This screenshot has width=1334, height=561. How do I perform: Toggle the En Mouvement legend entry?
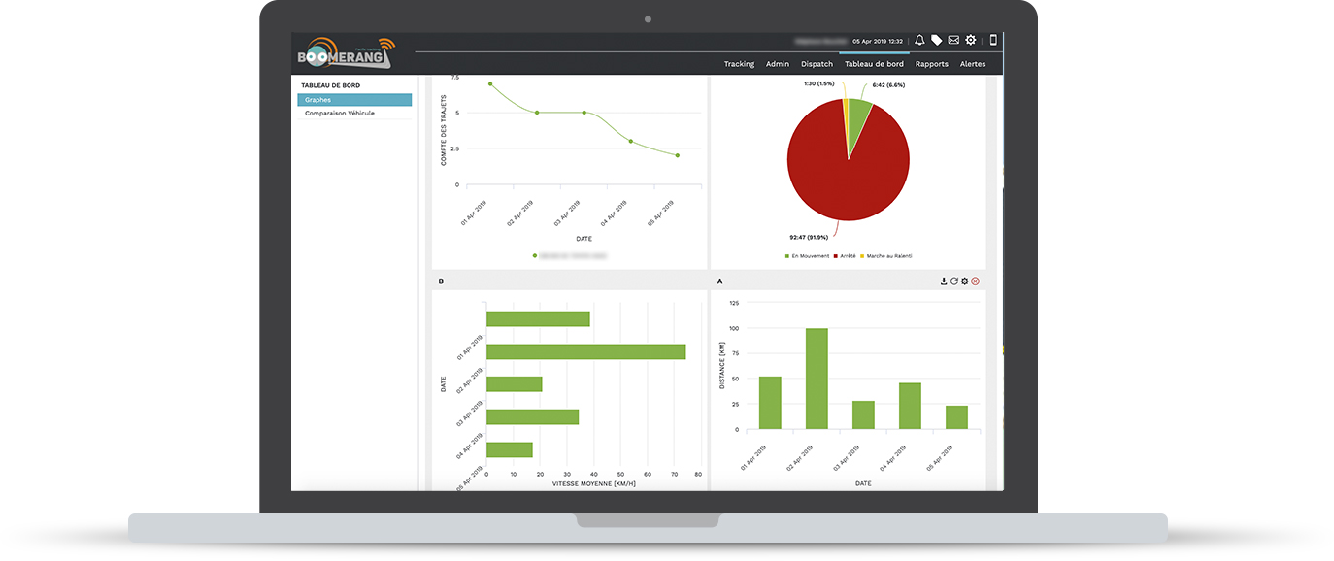pyautogui.click(x=808, y=256)
